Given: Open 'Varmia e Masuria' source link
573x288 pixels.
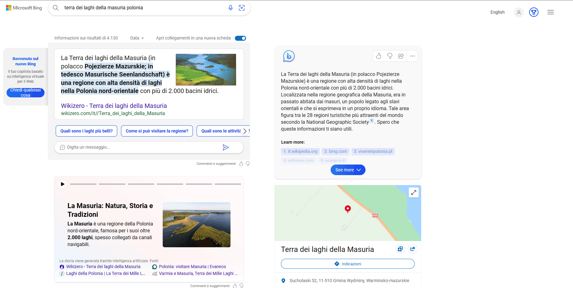Looking at the screenshot, I should point(198,273).
